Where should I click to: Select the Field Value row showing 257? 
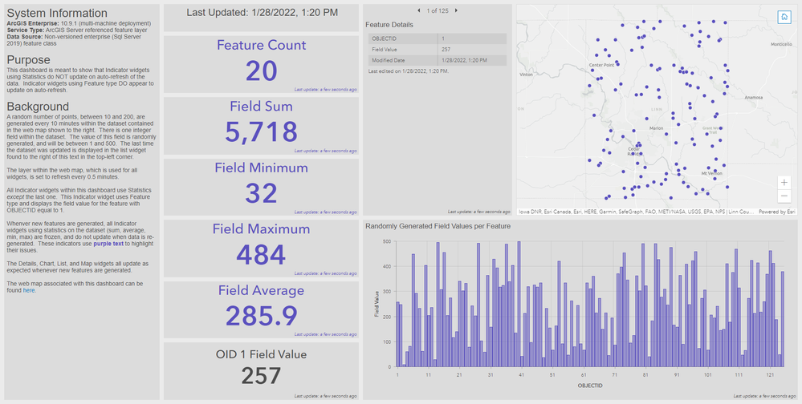coord(438,50)
